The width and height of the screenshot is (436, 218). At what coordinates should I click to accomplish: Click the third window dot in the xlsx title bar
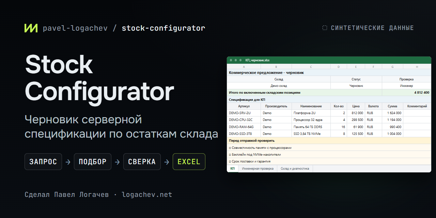click(240, 60)
